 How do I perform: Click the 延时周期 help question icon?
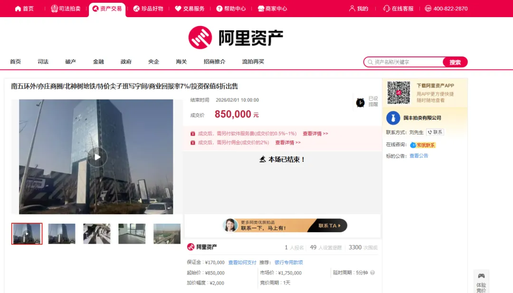(x=372, y=273)
